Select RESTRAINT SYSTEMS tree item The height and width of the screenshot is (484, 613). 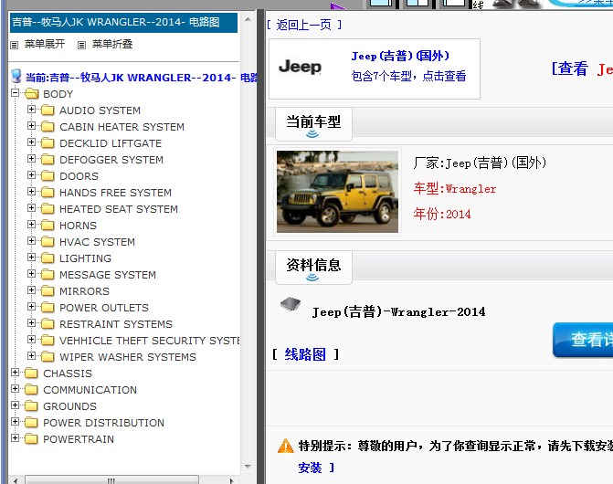(116, 324)
